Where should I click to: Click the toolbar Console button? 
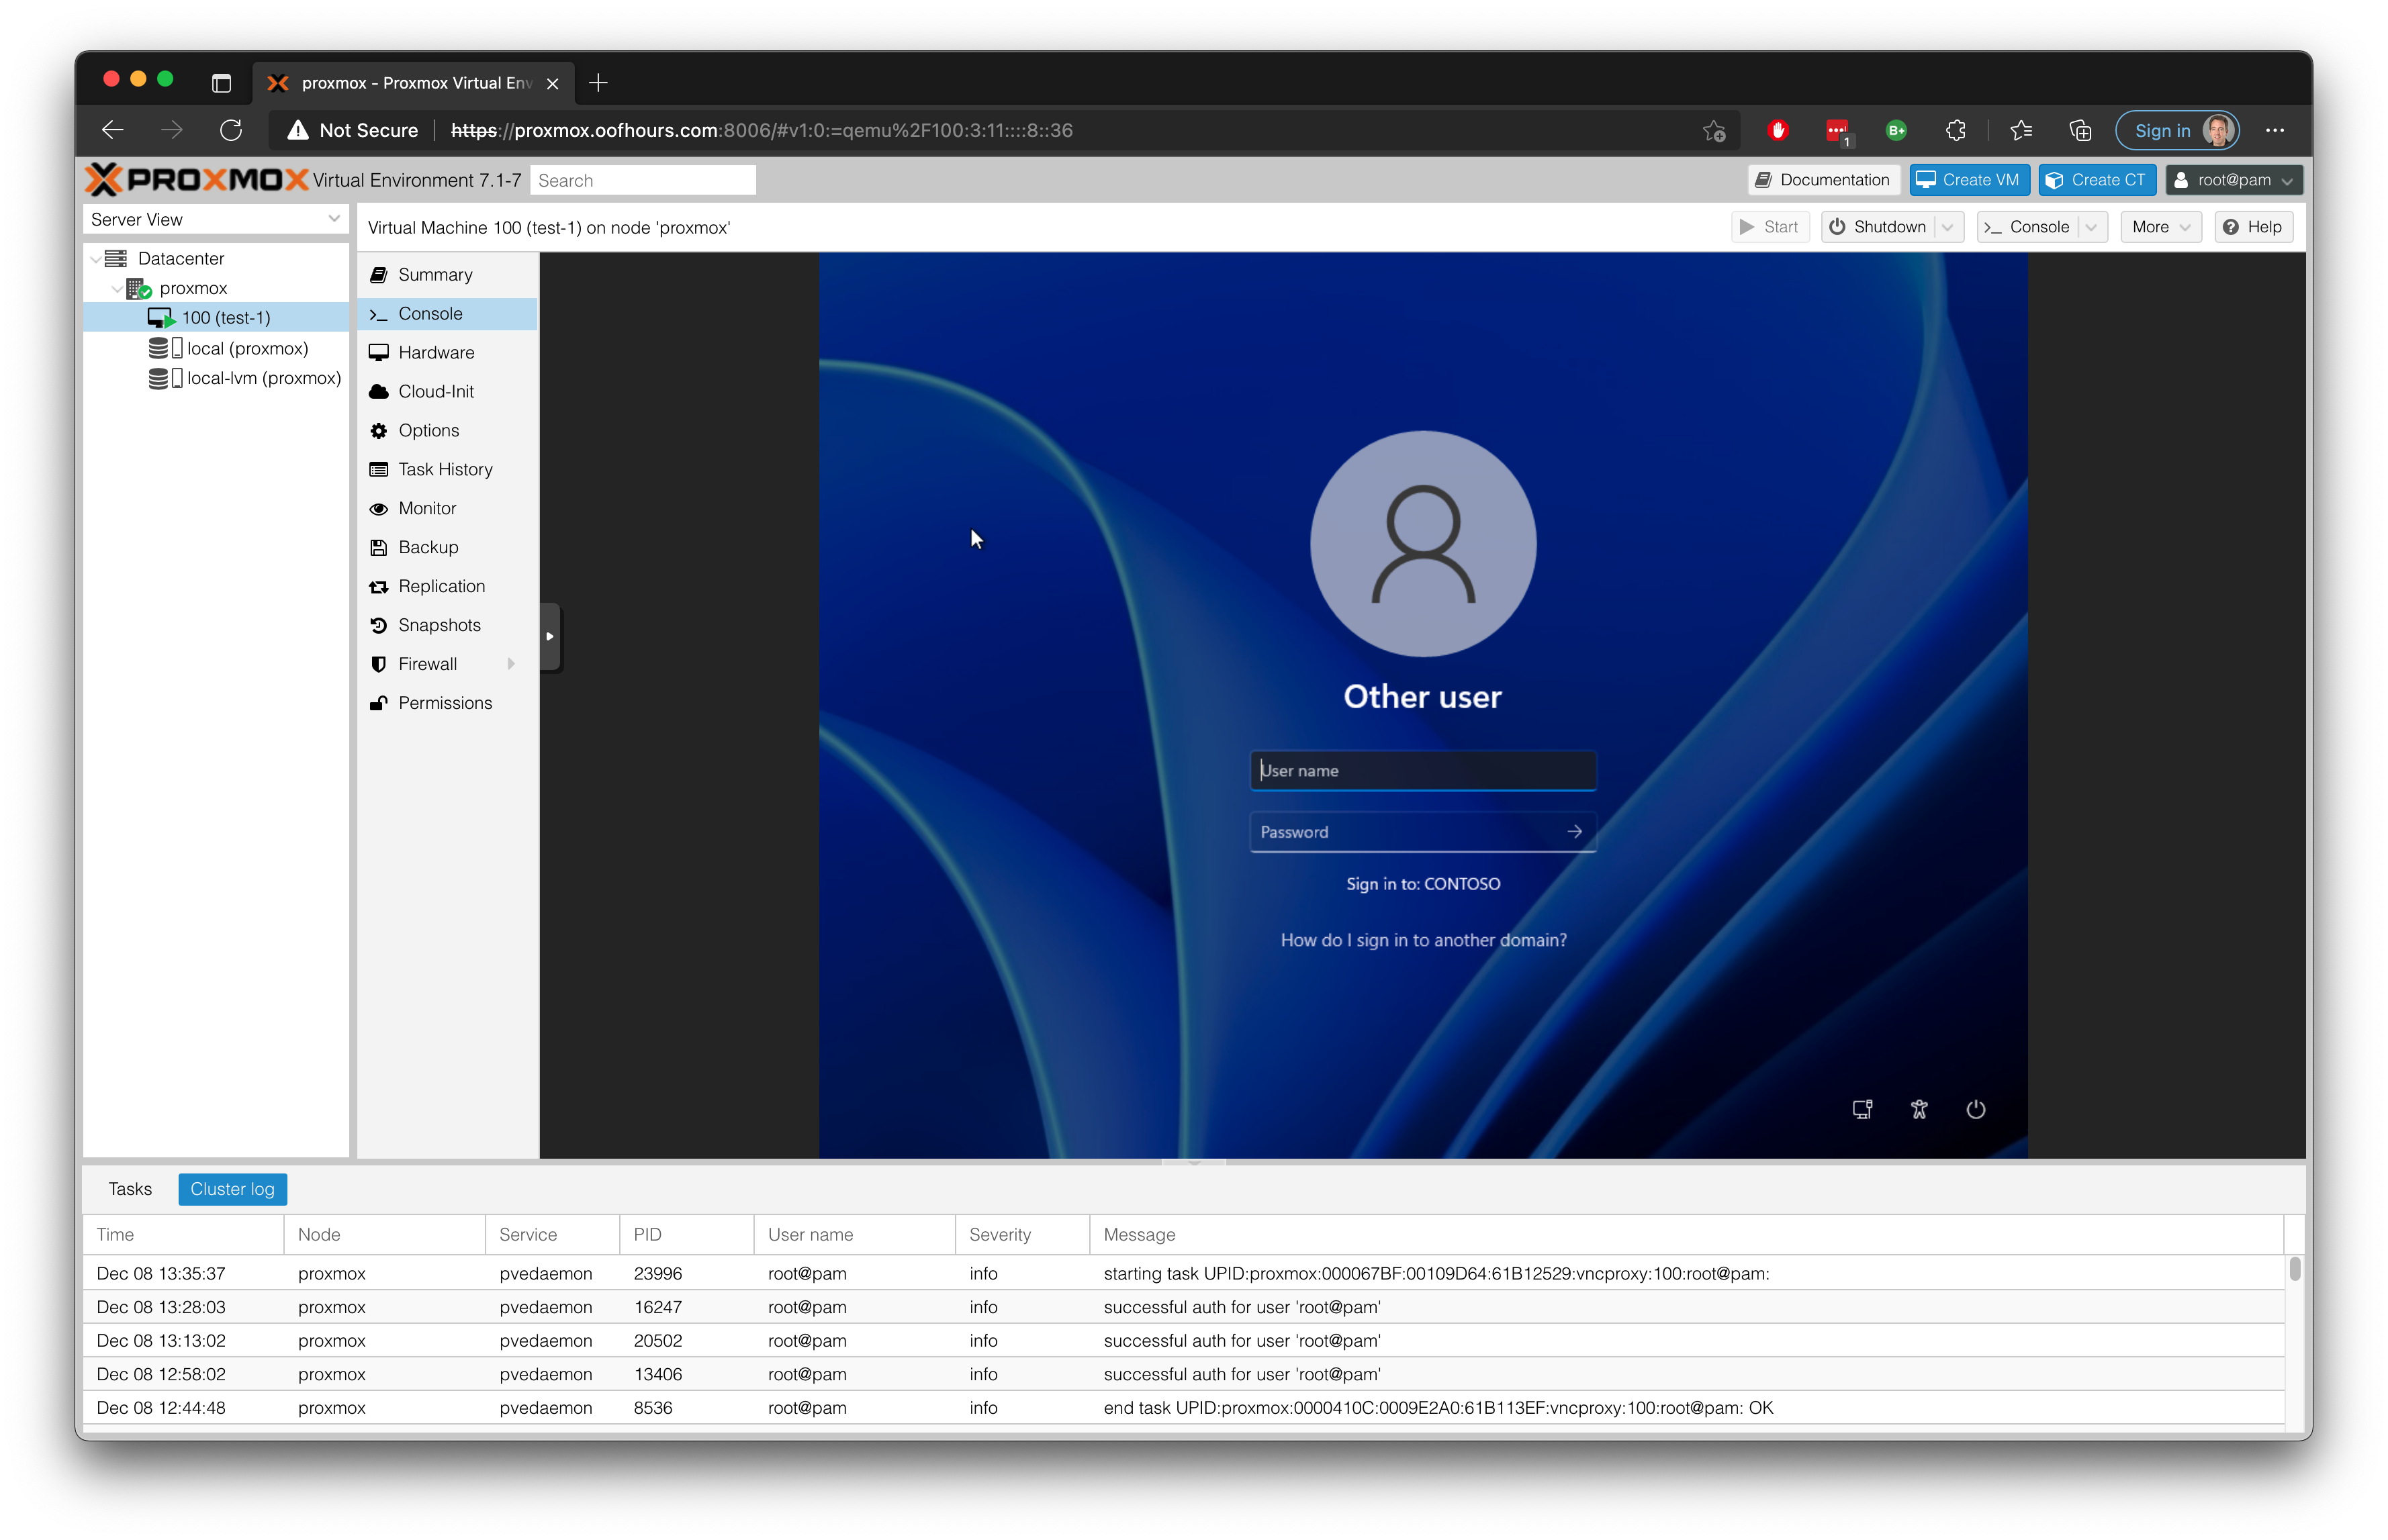2027,227
